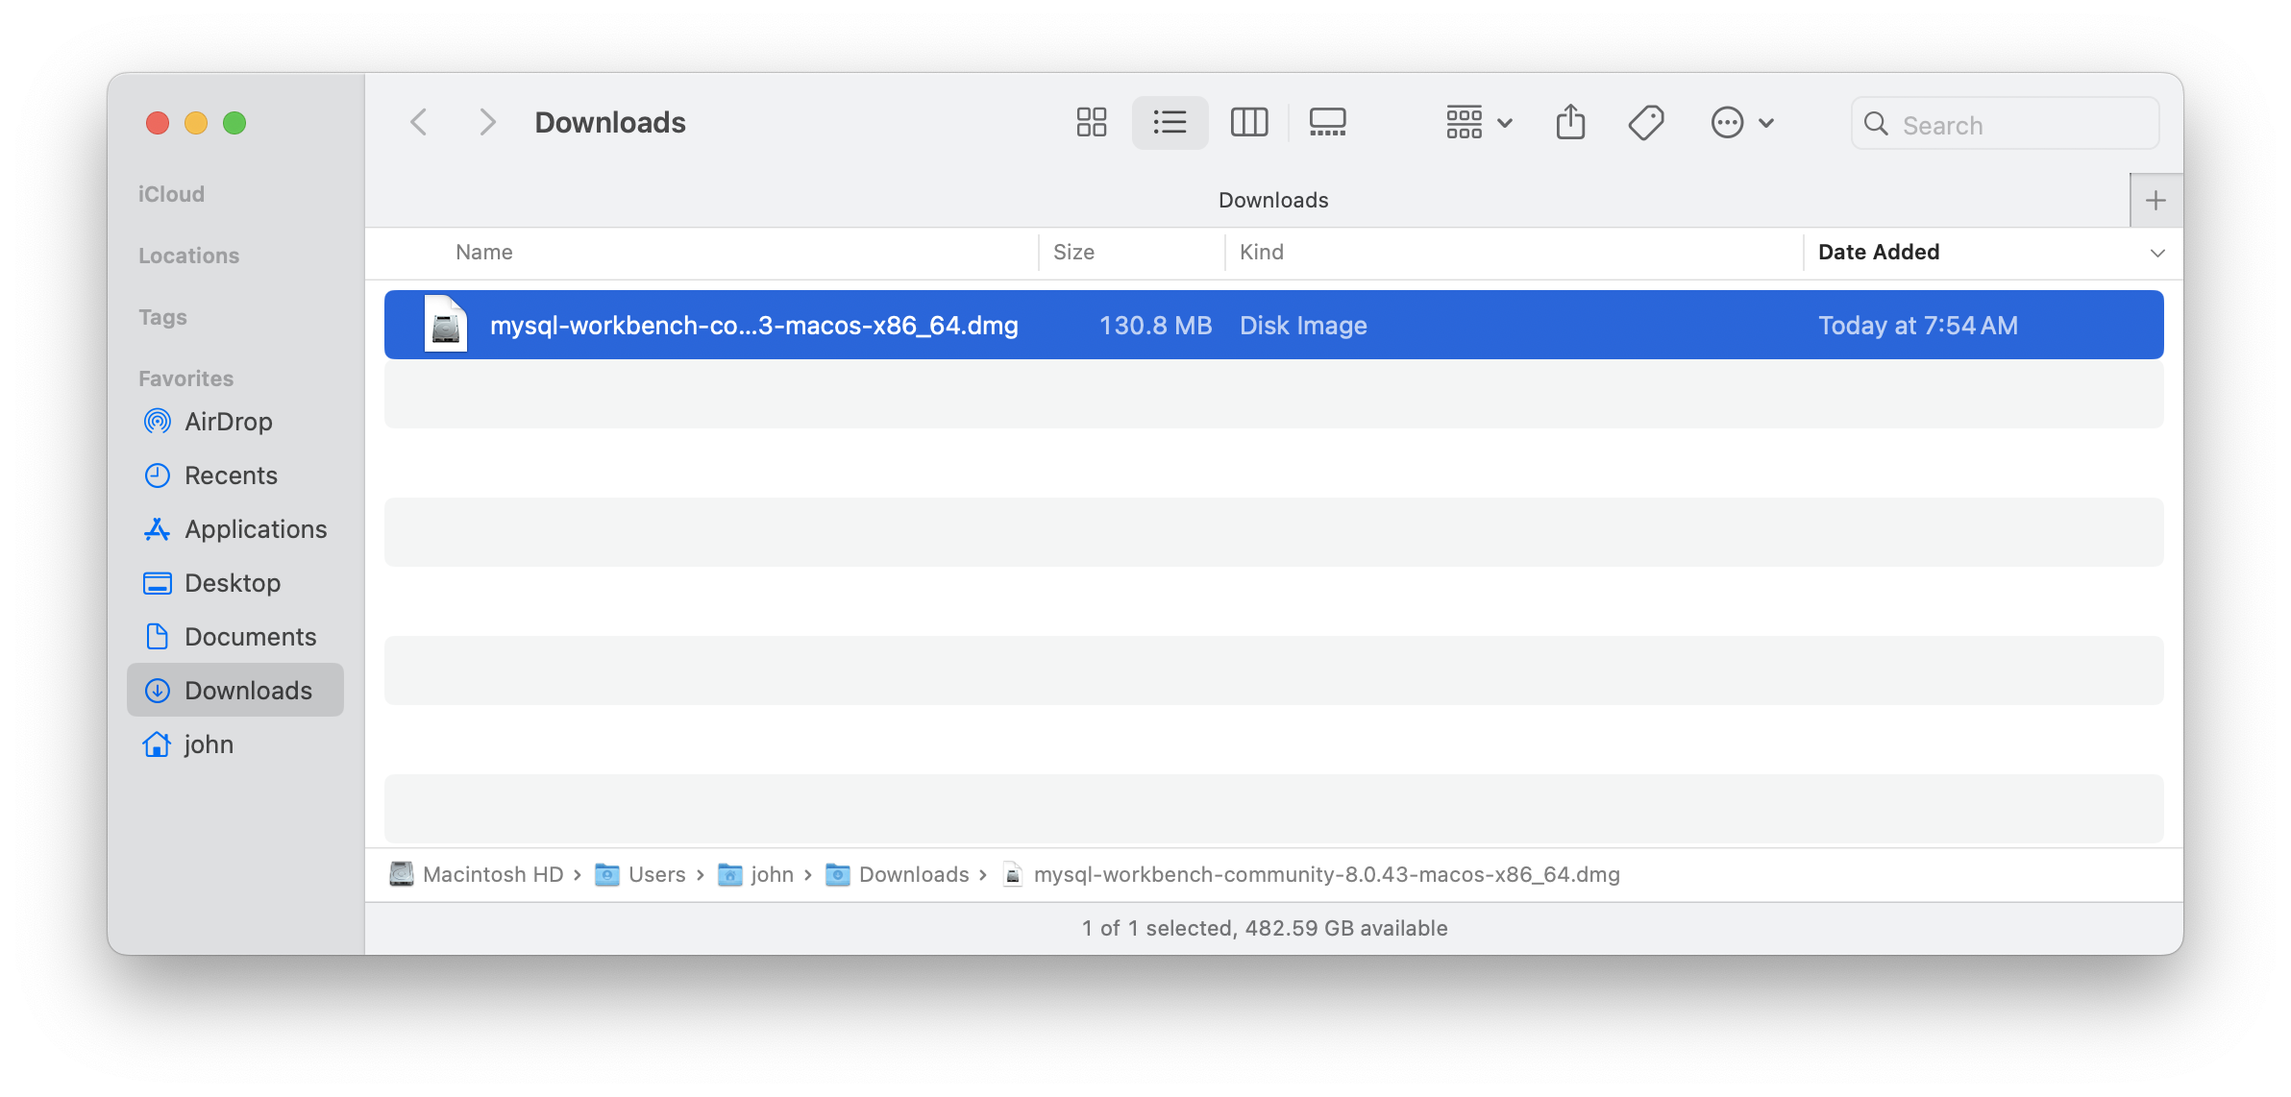The height and width of the screenshot is (1097, 2291).
Task: Sort by Kind column
Action: click(x=1262, y=253)
